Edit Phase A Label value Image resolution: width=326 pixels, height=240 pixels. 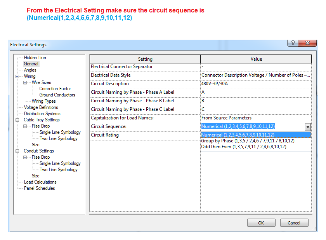(x=256, y=92)
